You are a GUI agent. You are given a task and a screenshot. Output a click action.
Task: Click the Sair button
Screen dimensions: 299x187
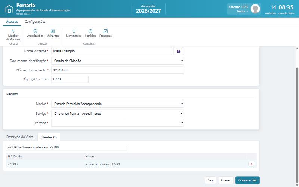210,180
